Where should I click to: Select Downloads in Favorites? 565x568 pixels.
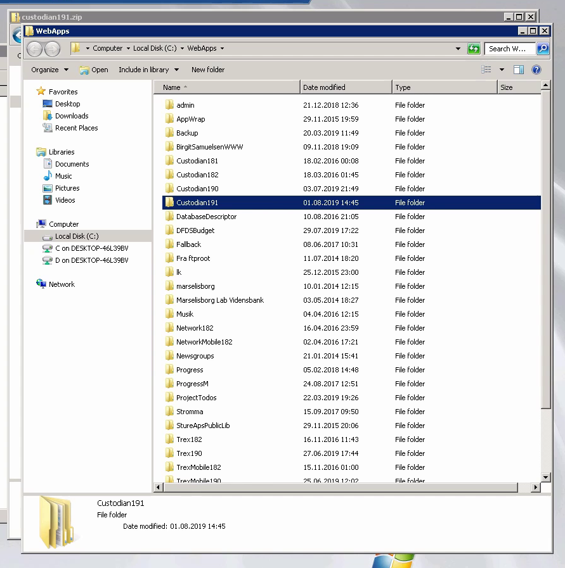click(71, 116)
